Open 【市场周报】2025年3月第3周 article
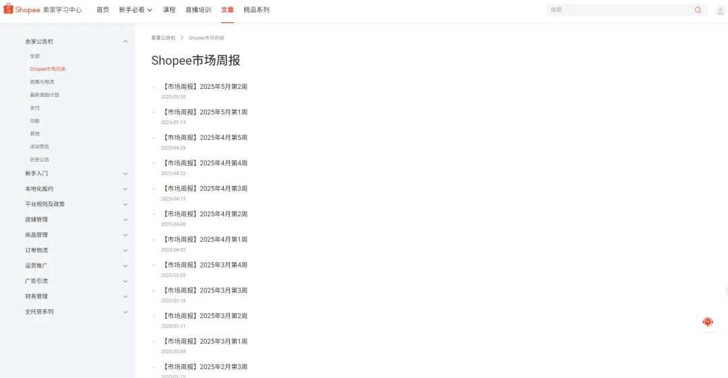The height and width of the screenshot is (378, 728). click(204, 290)
